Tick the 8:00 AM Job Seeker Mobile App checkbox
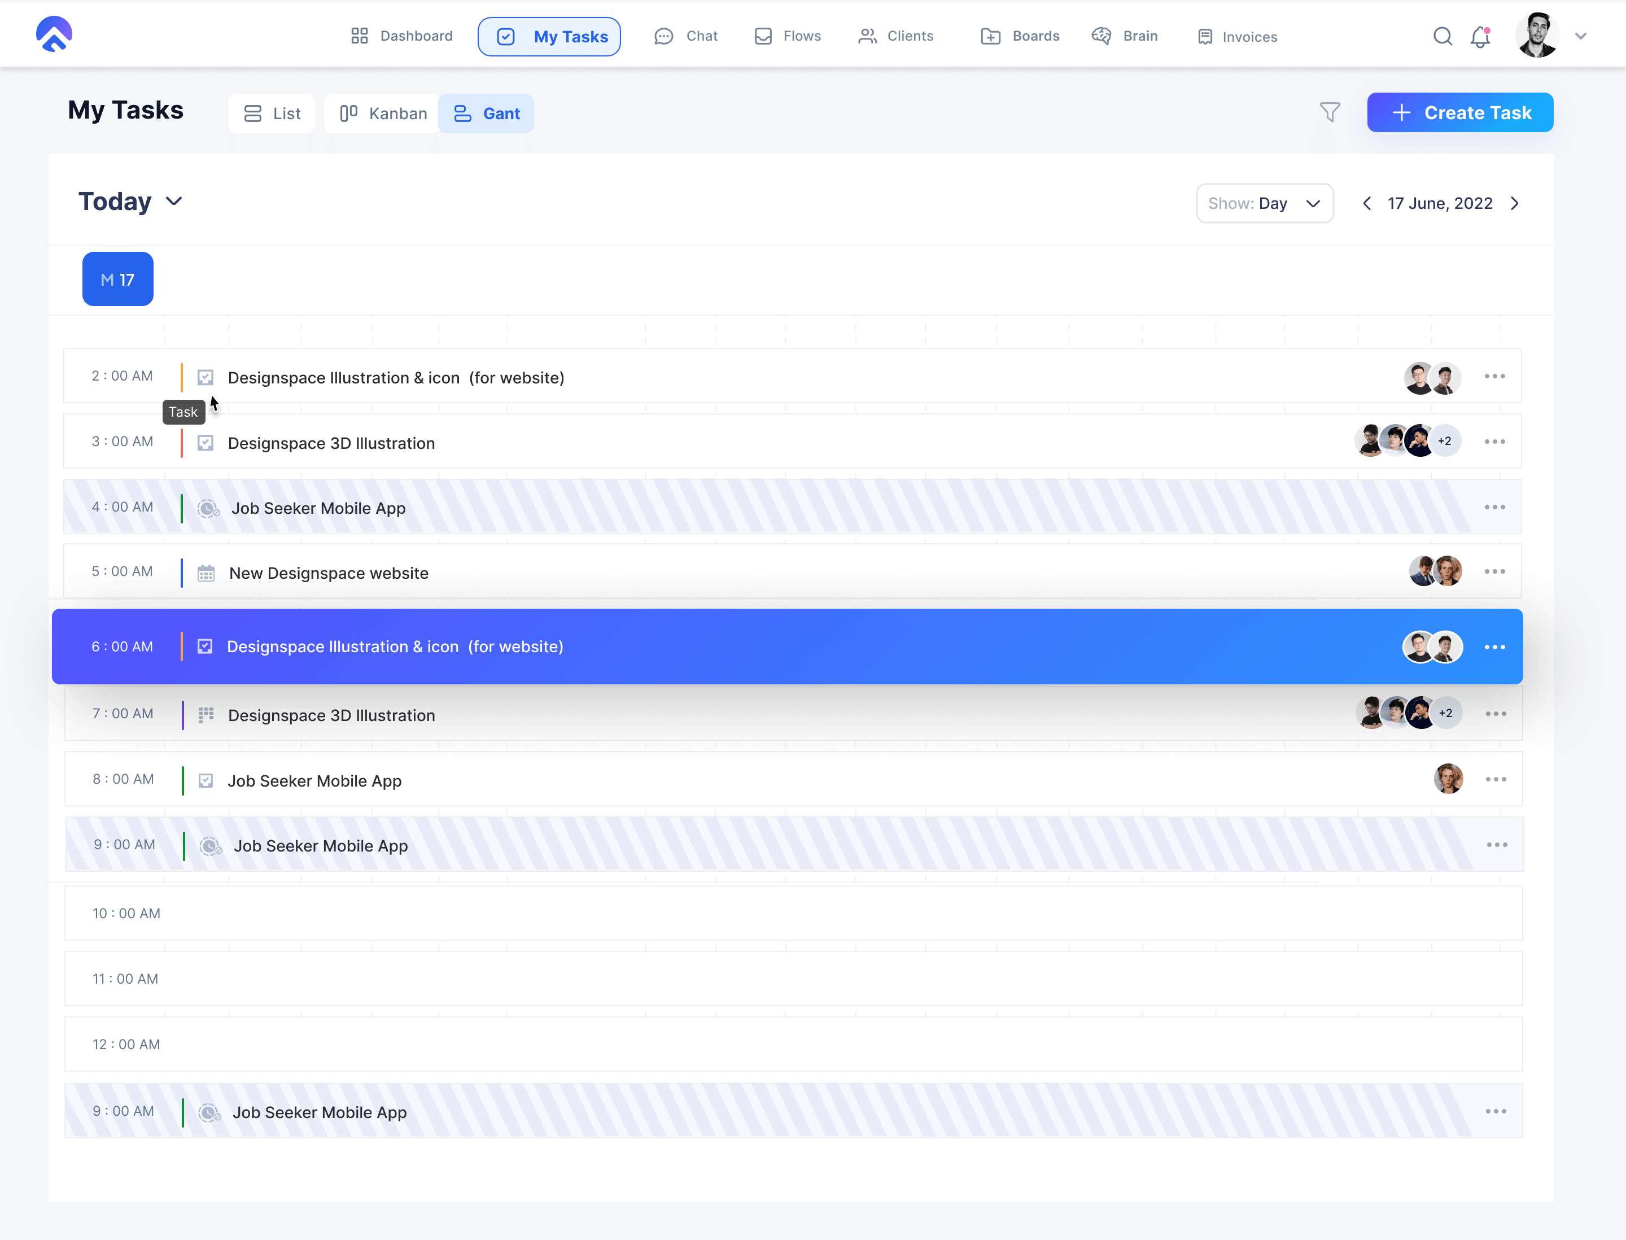The height and width of the screenshot is (1240, 1626). pyautogui.click(x=206, y=780)
